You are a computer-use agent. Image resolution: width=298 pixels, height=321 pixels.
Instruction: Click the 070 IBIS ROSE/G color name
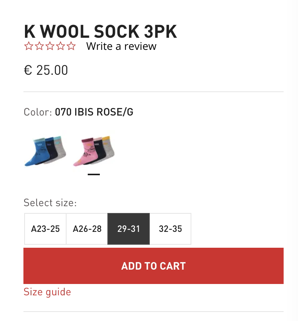(x=94, y=112)
